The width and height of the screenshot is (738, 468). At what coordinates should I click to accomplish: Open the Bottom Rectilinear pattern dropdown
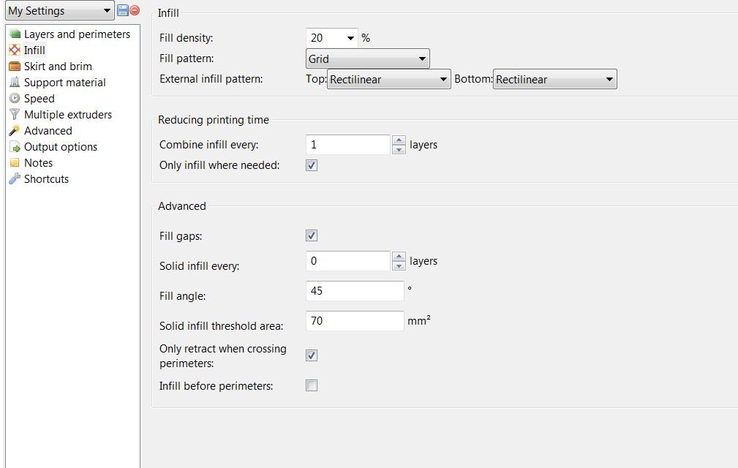pos(555,79)
